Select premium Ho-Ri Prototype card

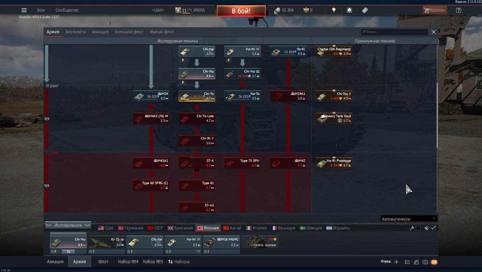[334, 163]
